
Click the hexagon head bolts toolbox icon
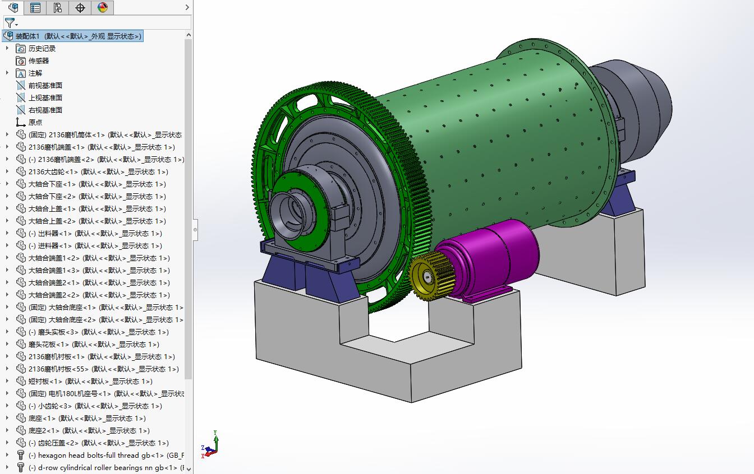click(x=21, y=455)
